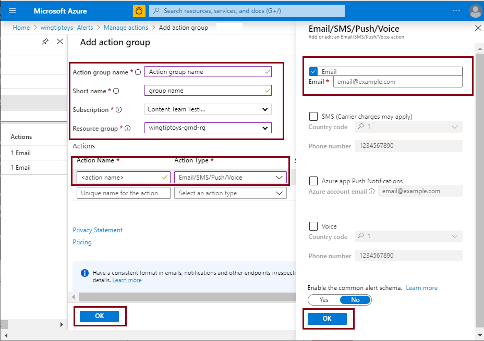The image size is (484, 341).
Task: Open the Privacy Statement link
Action: tap(97, 230)
